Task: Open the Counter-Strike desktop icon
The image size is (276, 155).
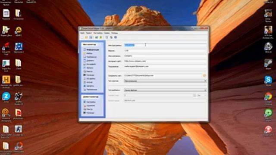Action: click(x=19, y=130)
